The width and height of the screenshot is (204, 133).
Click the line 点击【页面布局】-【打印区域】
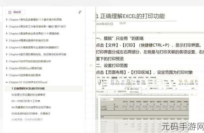click(x=144, y=72)
